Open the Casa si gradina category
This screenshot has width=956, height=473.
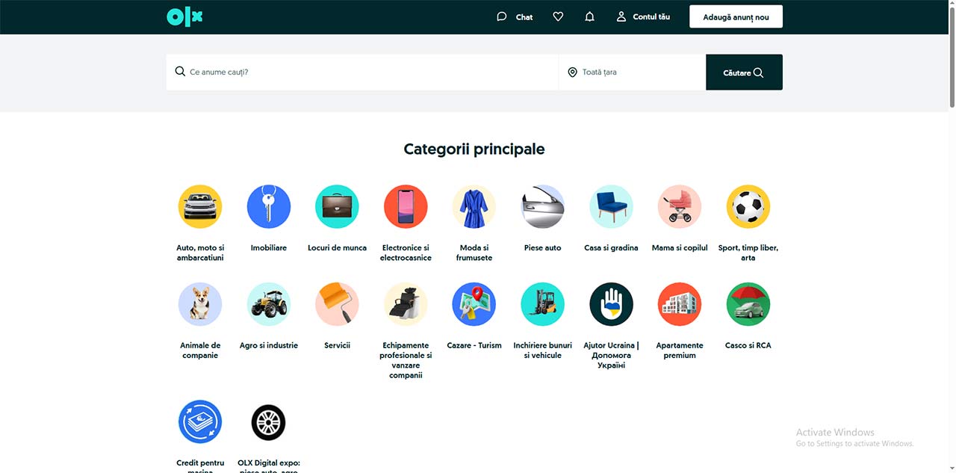tap(611, 207)
